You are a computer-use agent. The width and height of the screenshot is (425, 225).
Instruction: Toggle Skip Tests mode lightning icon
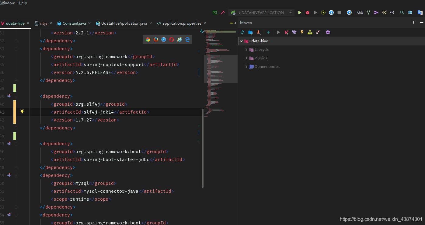click(302, 32)
